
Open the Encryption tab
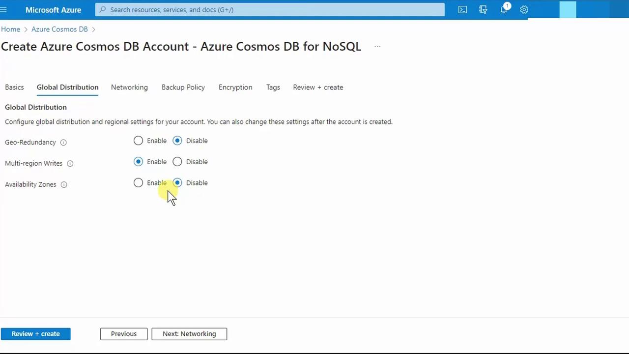pyautogui.click(x=235, y=88)
